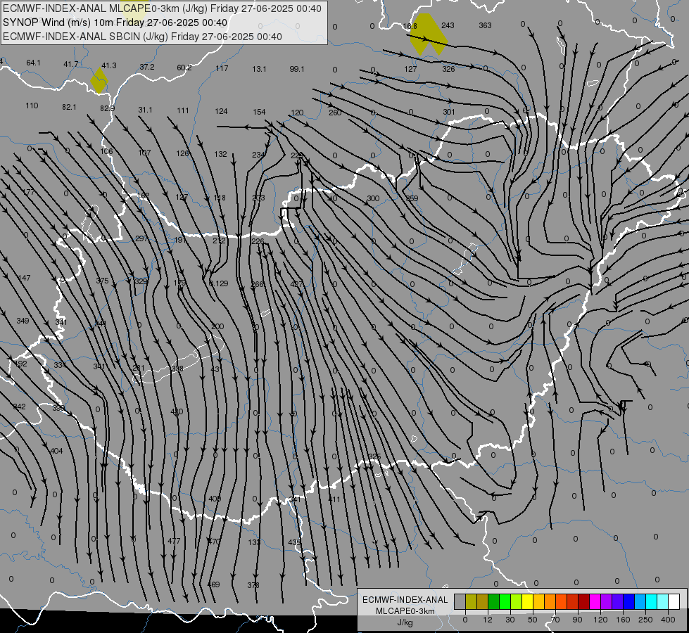Click the map value 338

coord(177,368)
